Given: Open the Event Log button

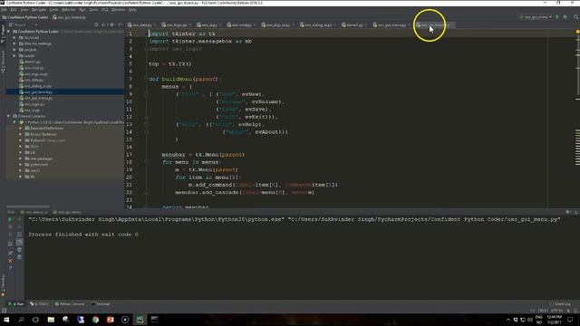Looking at the screenshot, I should pyautogui.click(x=561, y=304).
